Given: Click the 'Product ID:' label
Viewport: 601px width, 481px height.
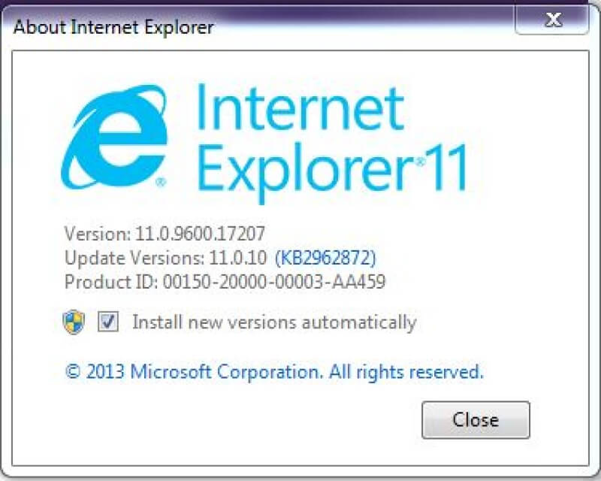Looking at the screenshot, I should coord(111,282).
